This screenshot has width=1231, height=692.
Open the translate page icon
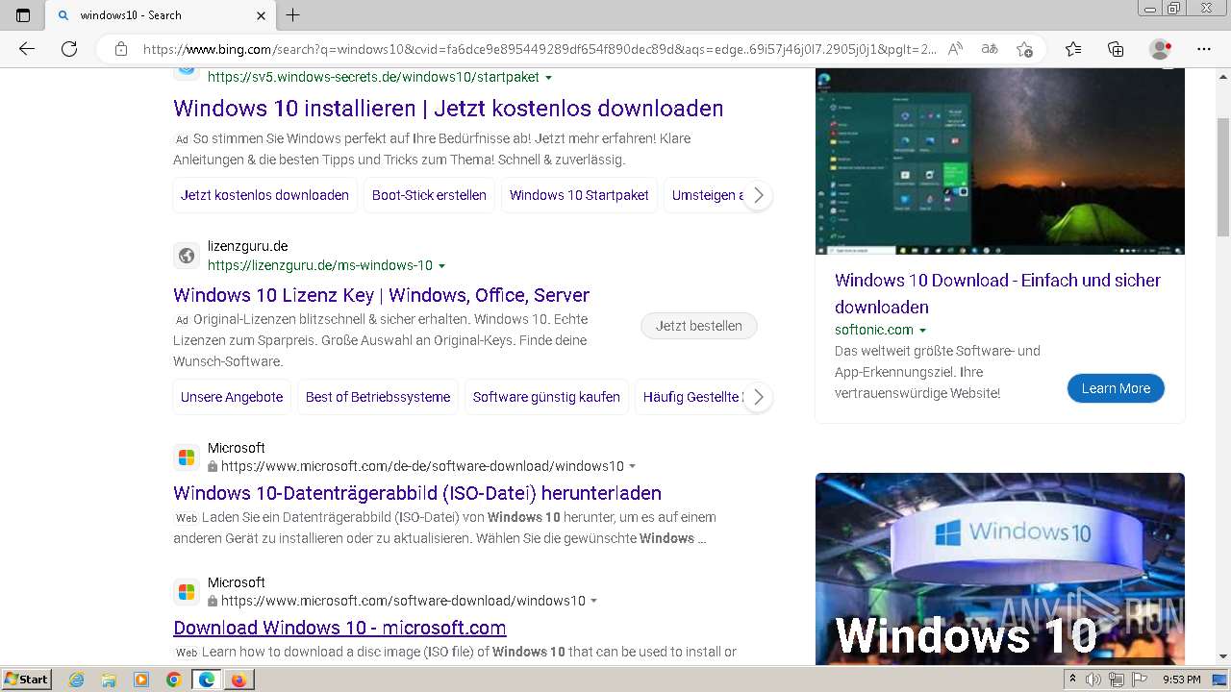click(989, 49)
